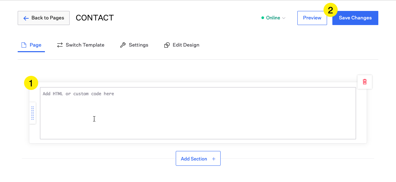Image resolution: width=396 pixels, height=182 pixels.
Task: Open the Online status dropdown
Action: 273,18
